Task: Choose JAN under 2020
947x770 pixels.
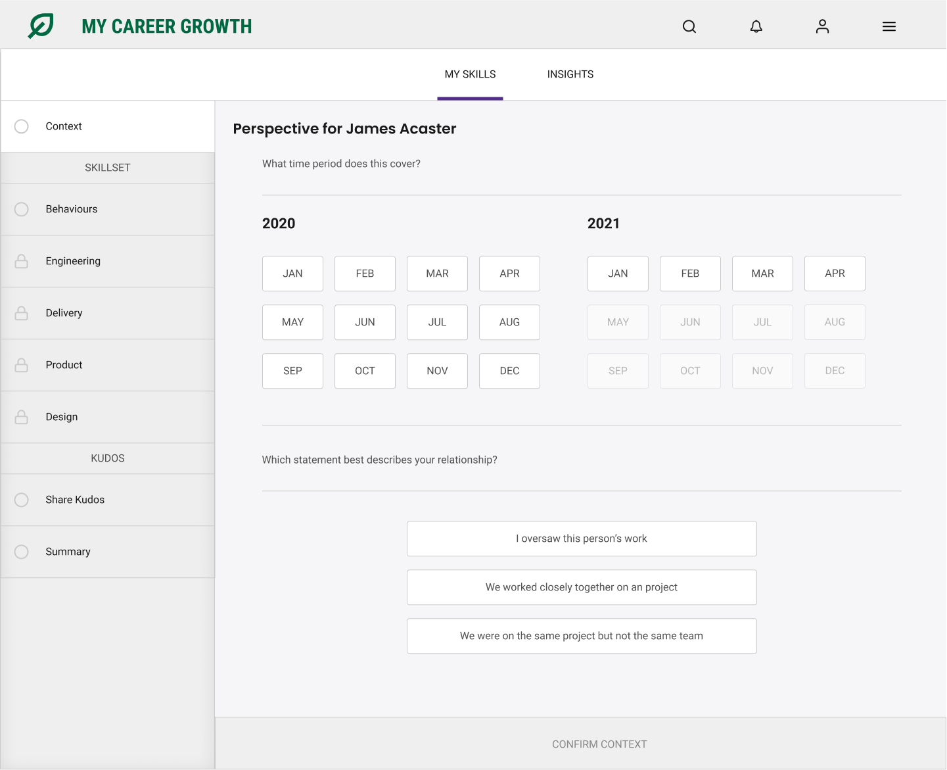Action: [x=292, y=274]
